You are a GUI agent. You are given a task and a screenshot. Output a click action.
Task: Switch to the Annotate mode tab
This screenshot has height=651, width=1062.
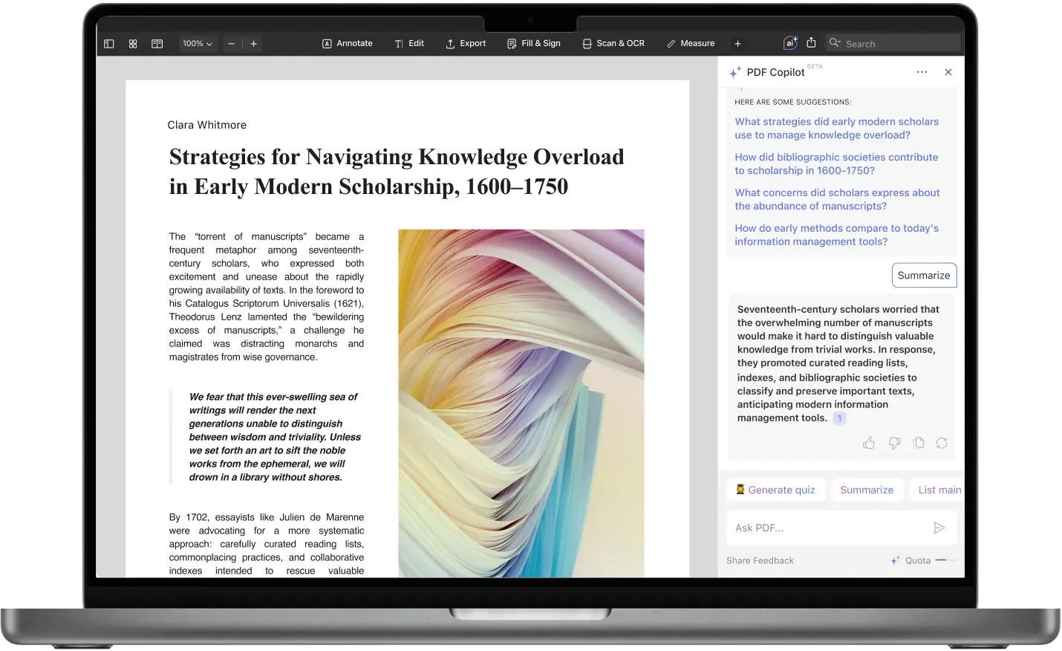(348, 43)
